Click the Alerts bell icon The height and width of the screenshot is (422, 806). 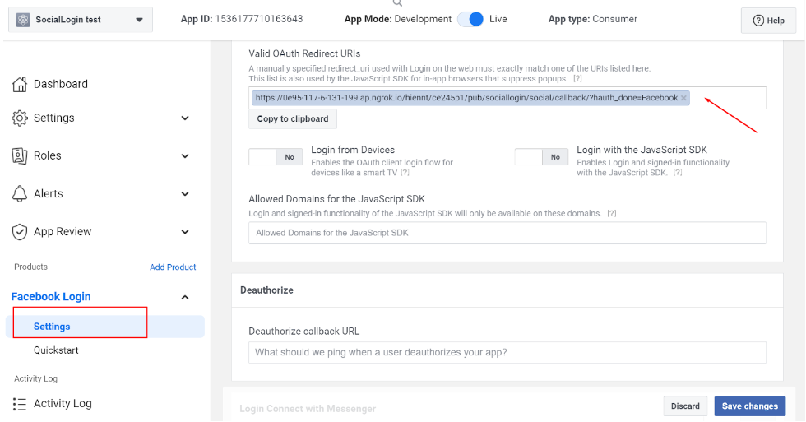coord(20,194)
